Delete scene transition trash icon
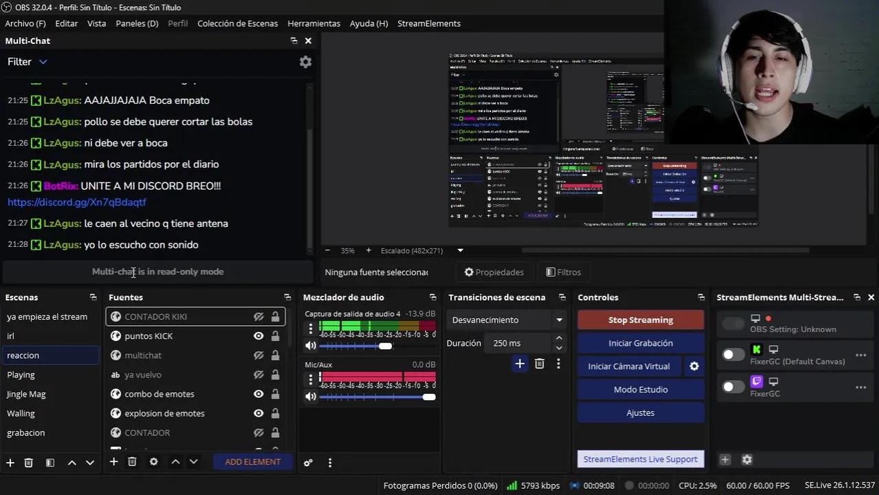 [539, 364]
